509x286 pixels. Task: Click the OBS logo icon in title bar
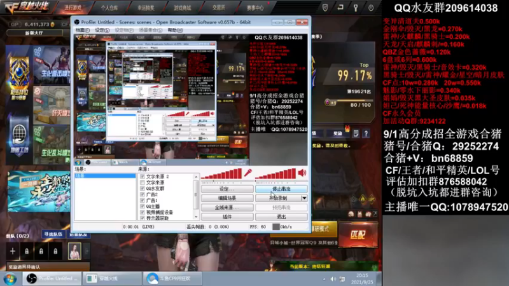[77, 22]
